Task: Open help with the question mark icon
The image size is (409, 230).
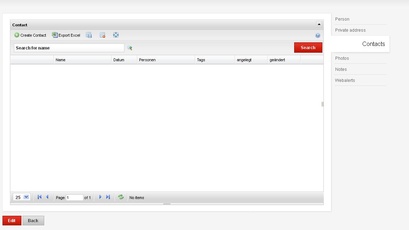Action: pyautogui.click(x=318, y=36)
